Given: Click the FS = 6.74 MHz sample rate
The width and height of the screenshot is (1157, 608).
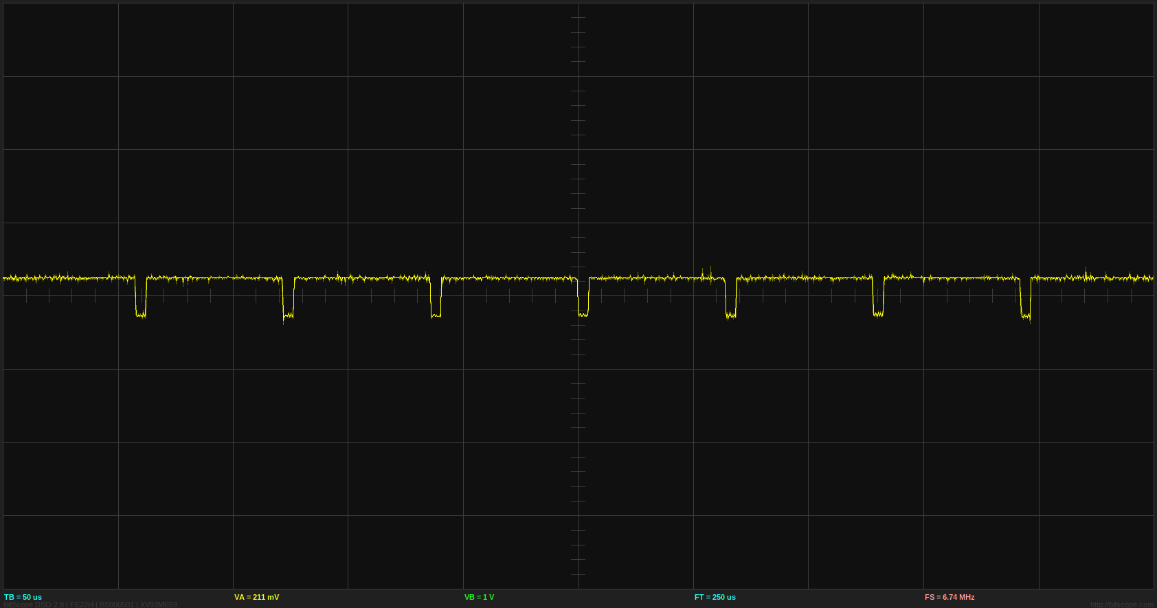Looking at the screenshot, I should (949, 597).
